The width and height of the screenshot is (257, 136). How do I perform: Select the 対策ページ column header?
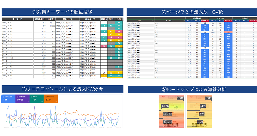coord(68,19)
